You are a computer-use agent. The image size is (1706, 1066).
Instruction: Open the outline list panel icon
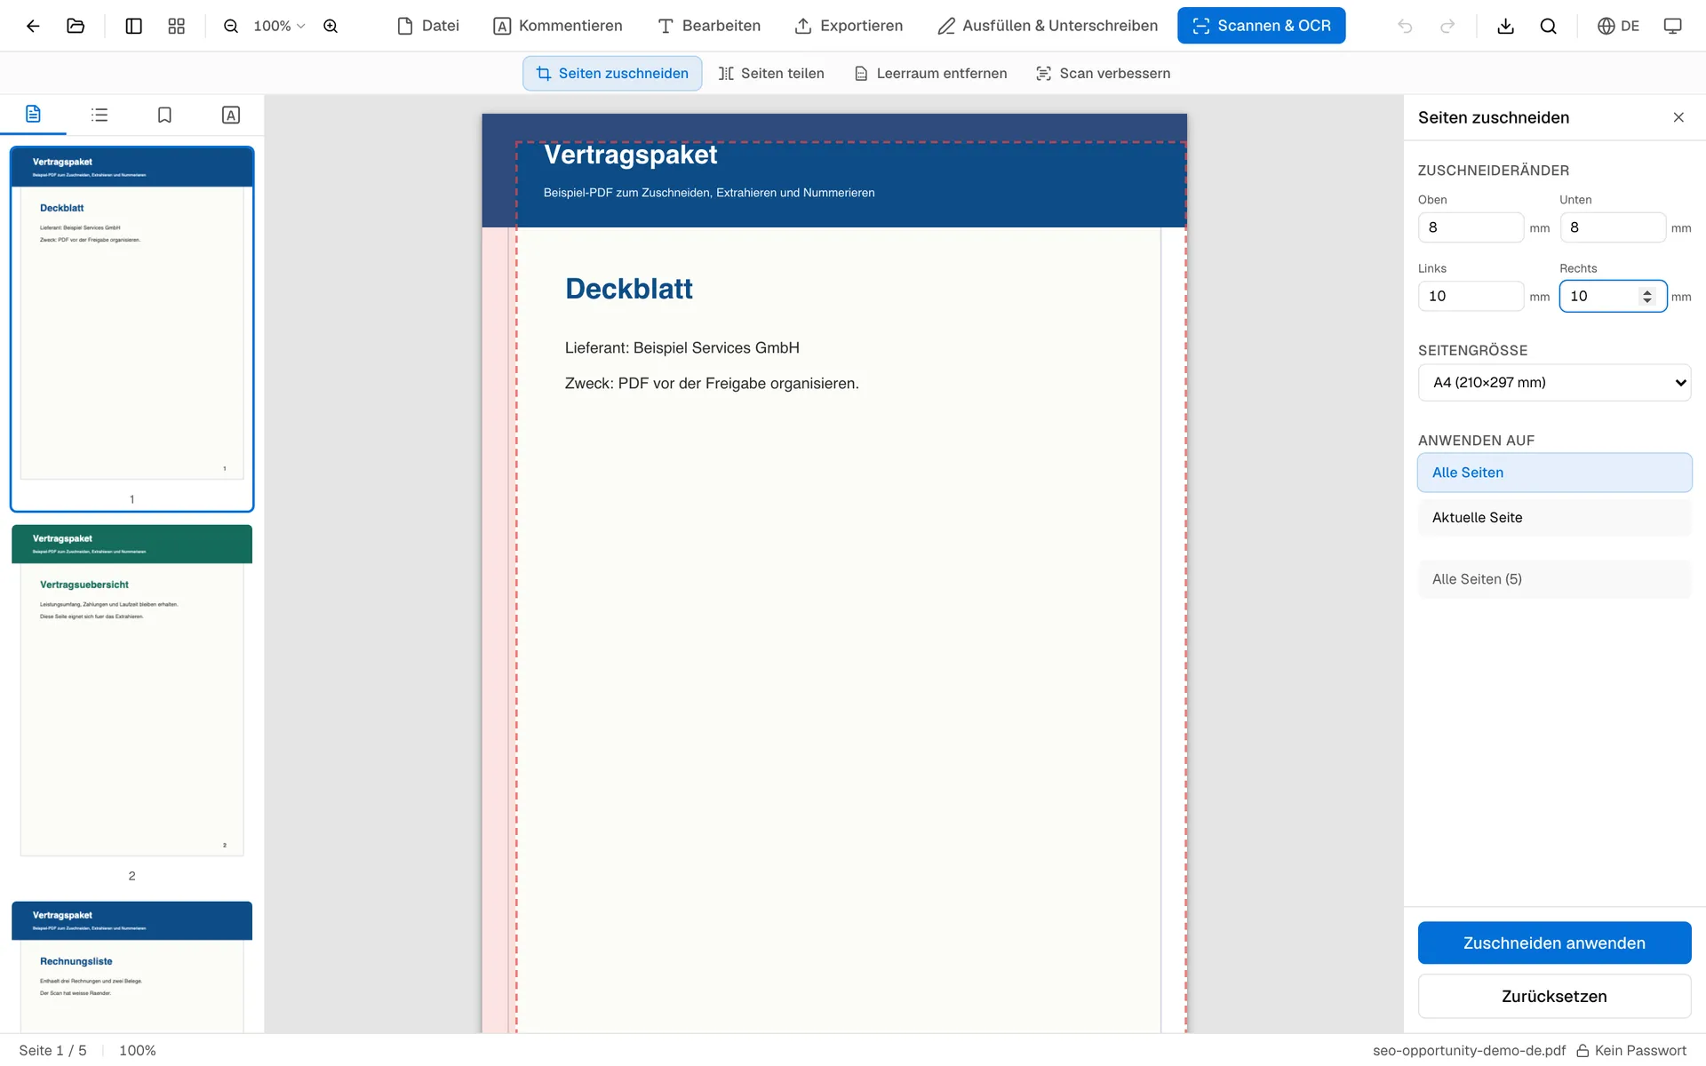(x=100, y=115)
